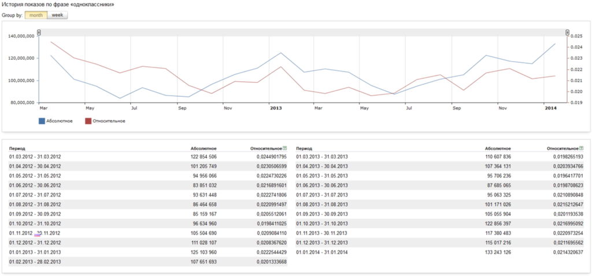Click relative value 0,0244901795

coord(272,157)
